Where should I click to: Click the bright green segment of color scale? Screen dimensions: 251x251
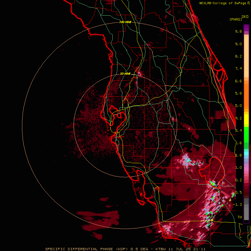pos(246,134)
